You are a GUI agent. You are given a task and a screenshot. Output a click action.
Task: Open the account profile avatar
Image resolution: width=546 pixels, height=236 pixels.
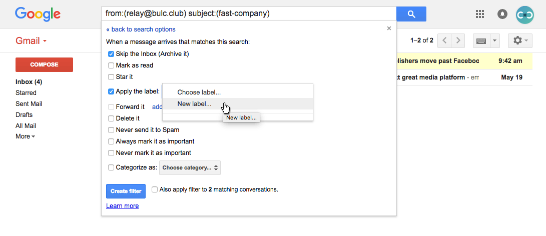(x=525, y=14)
